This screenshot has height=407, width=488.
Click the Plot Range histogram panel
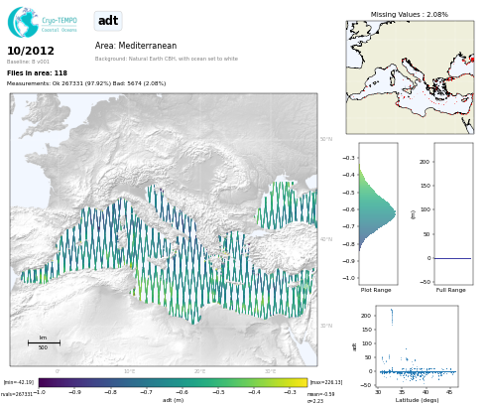click(378, 213)
